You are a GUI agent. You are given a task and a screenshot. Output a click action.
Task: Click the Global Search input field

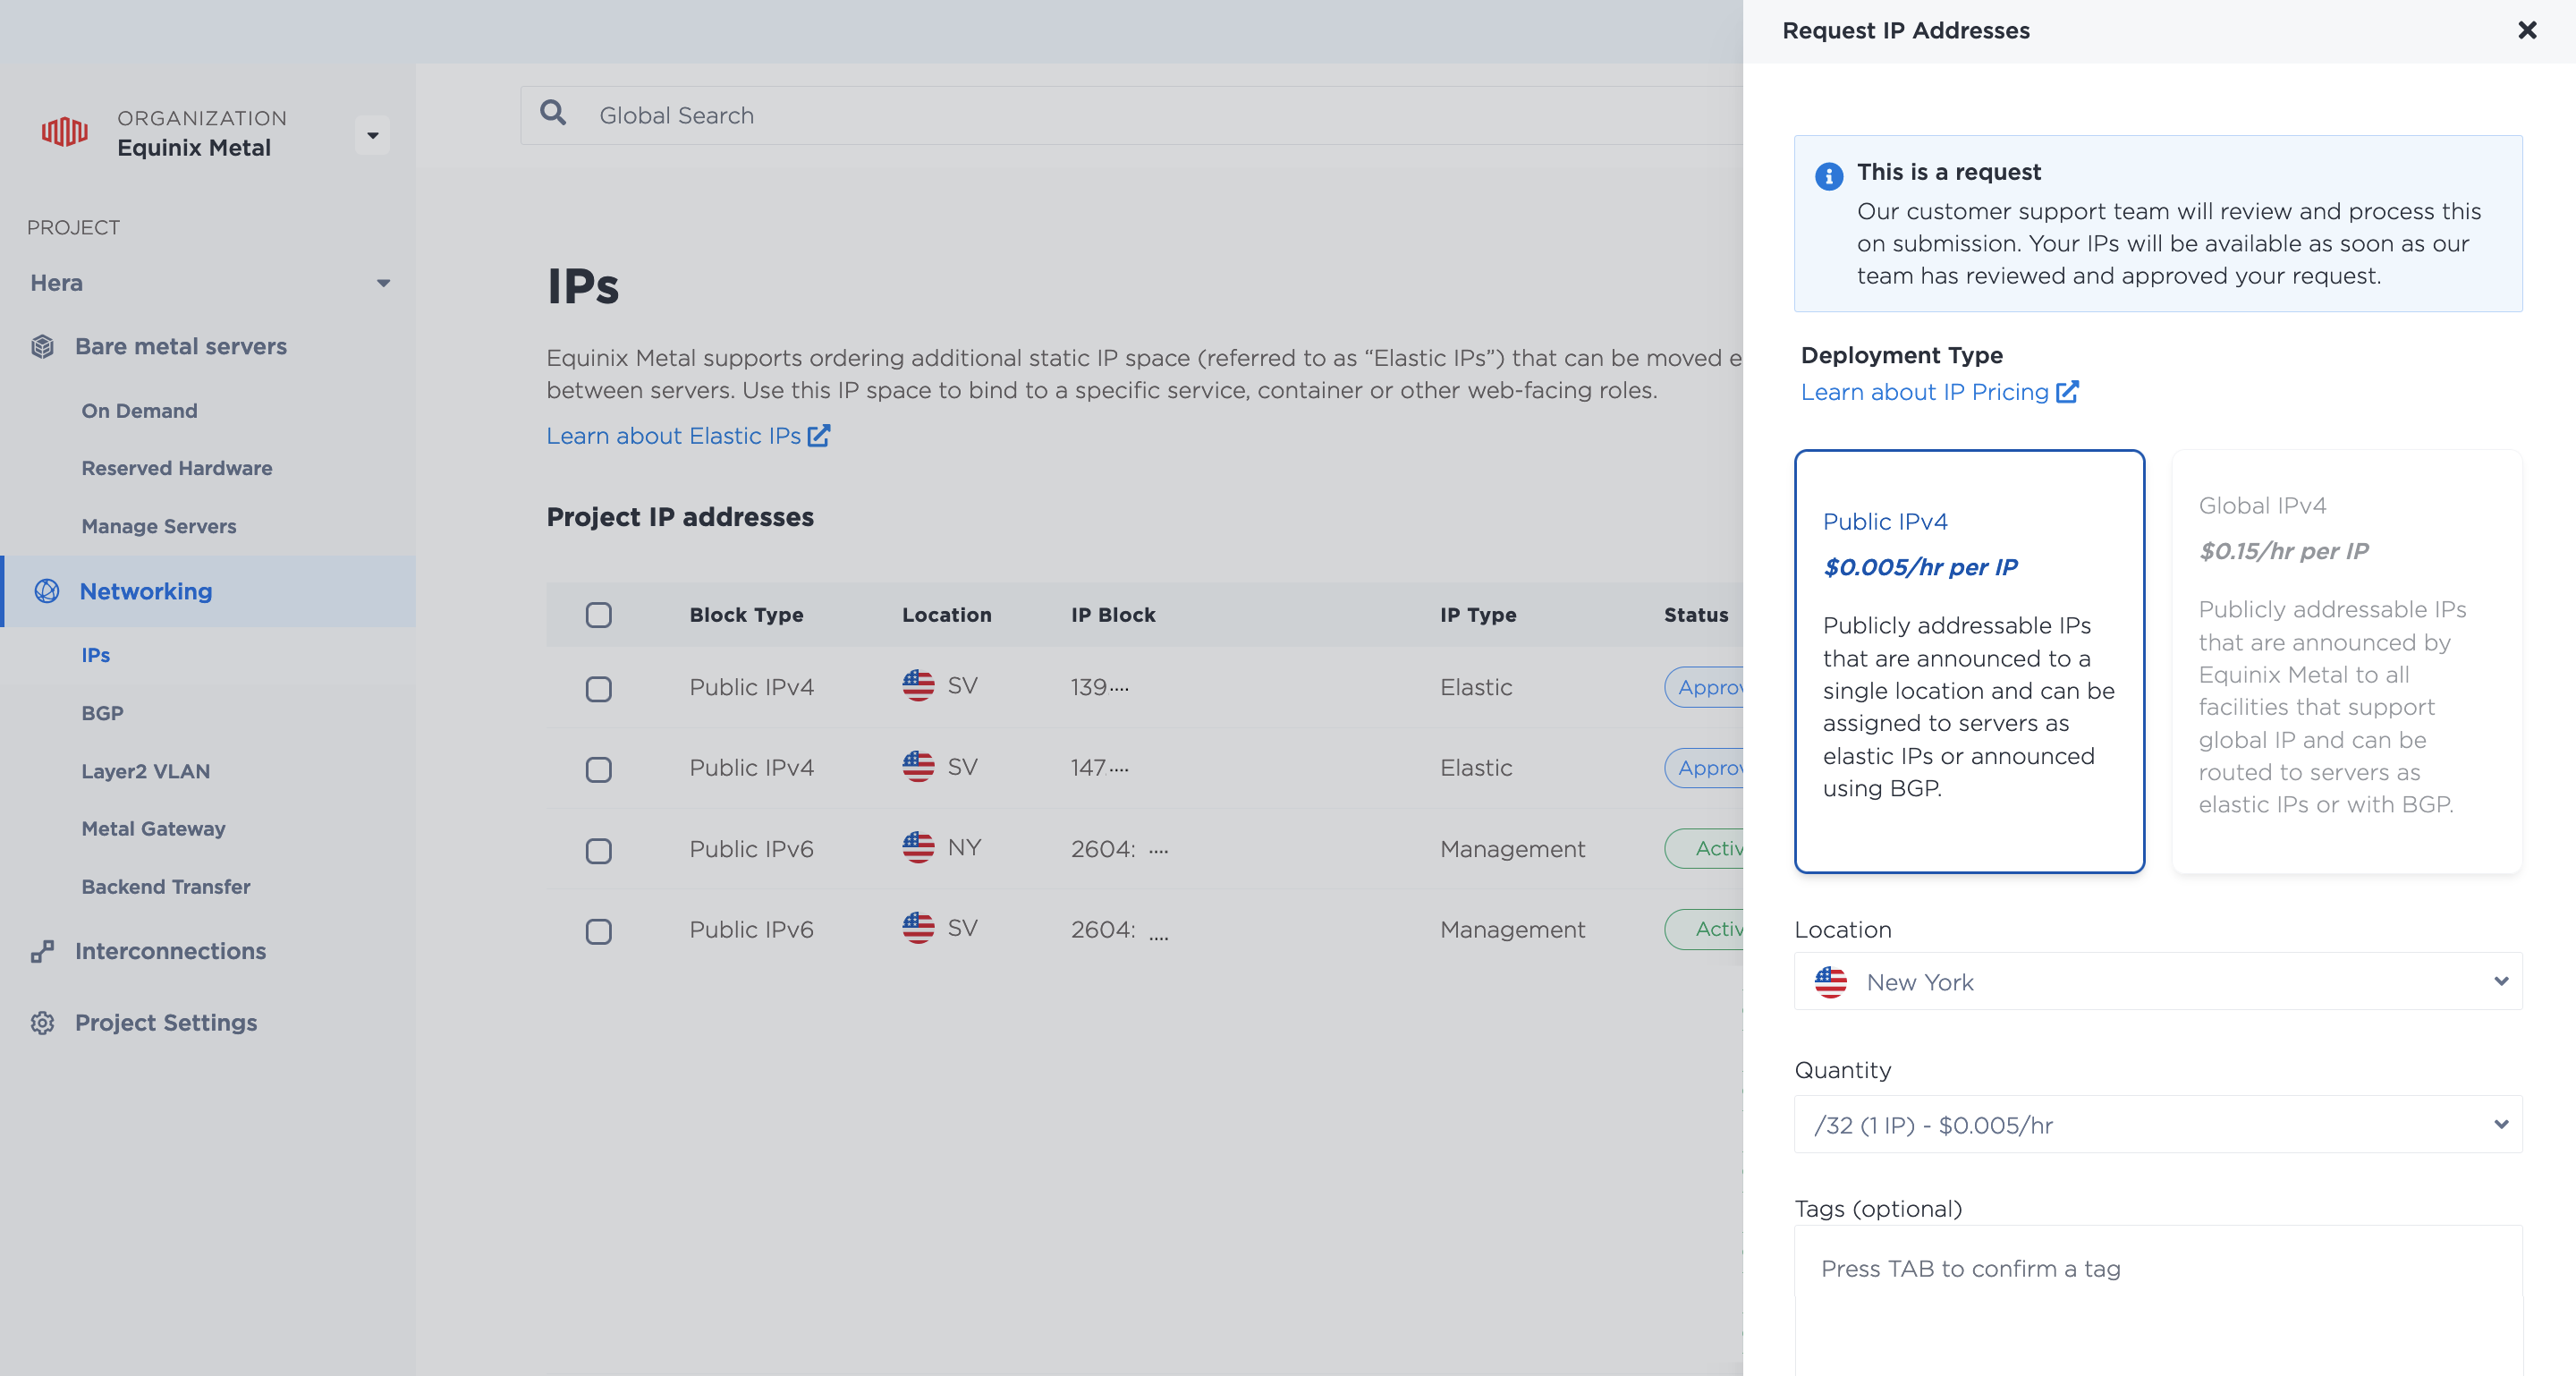click(1132, 115)
